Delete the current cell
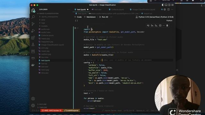Viewport: 205px width, 115px height. pyautogui.click(x=167, y=26)
